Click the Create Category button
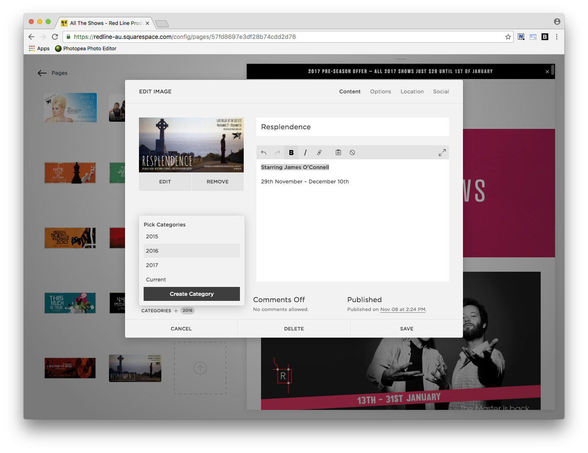 coord(192,294)
